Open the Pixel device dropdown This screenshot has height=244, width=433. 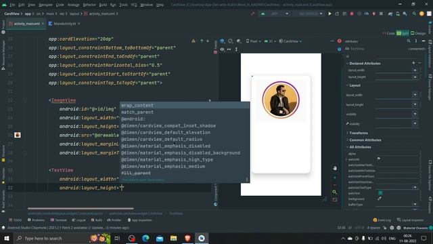click(x=254, y=41)
